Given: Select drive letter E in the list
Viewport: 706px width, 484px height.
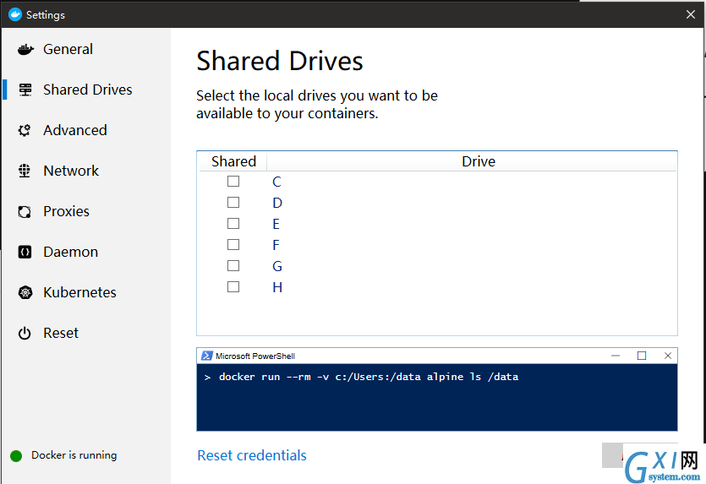Looking at the screenshot, I should coord(276,224).
